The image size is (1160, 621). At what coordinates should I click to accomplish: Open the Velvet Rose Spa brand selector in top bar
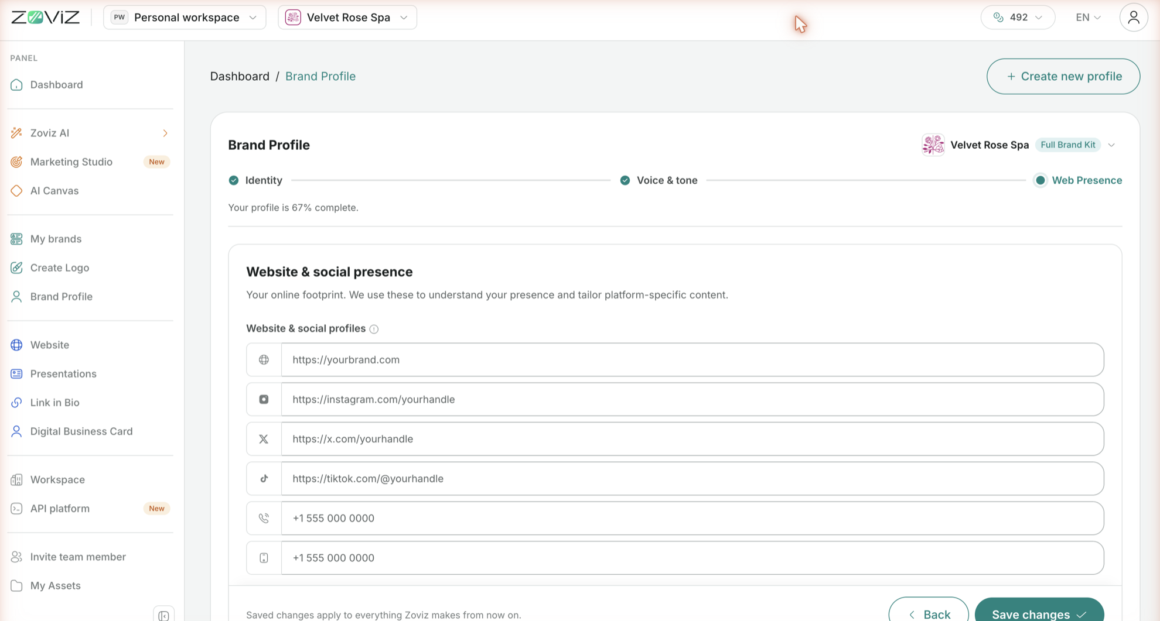tap(347, 18)
